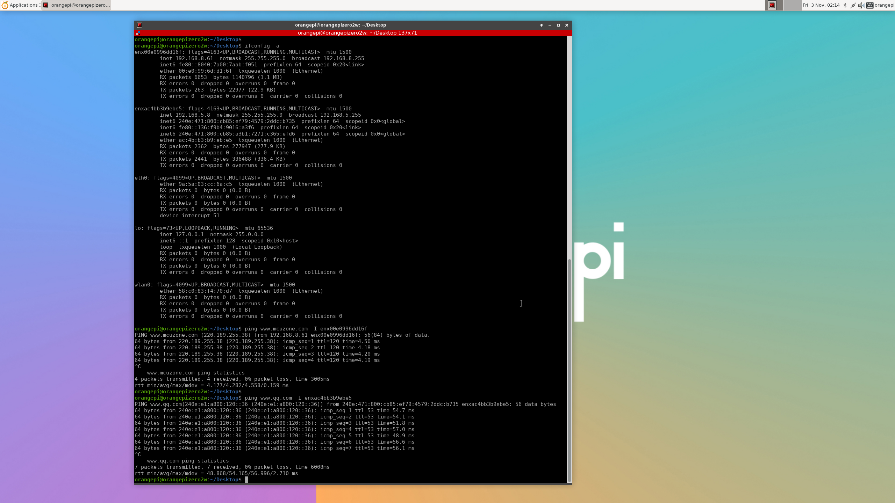Click the onscreen keyboard tray icon
This screenshot has height=503, width=895.
(x=870, y=5)
